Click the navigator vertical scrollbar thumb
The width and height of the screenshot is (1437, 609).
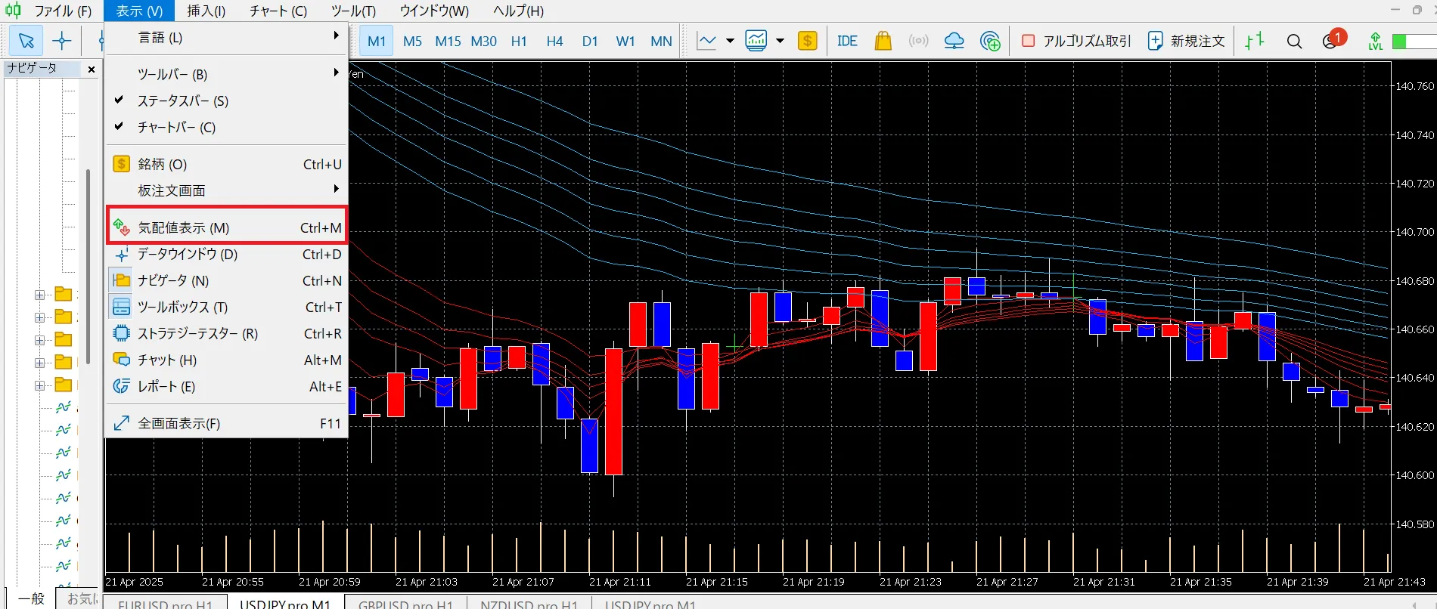88,267
